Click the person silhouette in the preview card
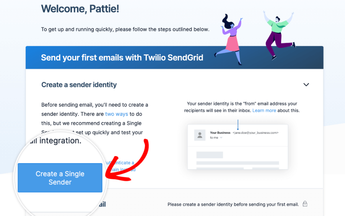Screen dimensions: 345x216 coord(199,135)
